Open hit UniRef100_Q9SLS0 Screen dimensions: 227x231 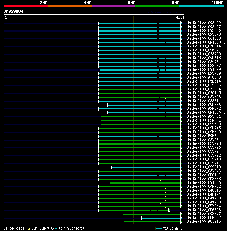pyautogui.click(x=204, y=30)
